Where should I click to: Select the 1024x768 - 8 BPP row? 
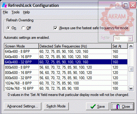pyautogui.click(x=66, y=83)
